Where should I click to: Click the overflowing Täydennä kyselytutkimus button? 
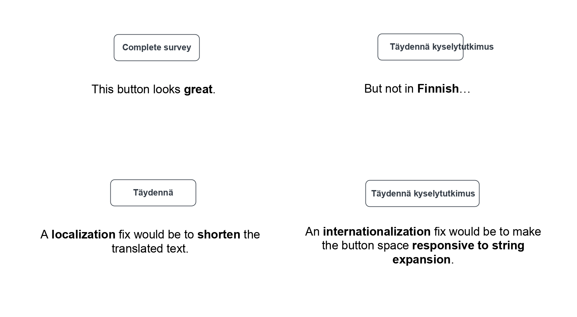[420, 47]
